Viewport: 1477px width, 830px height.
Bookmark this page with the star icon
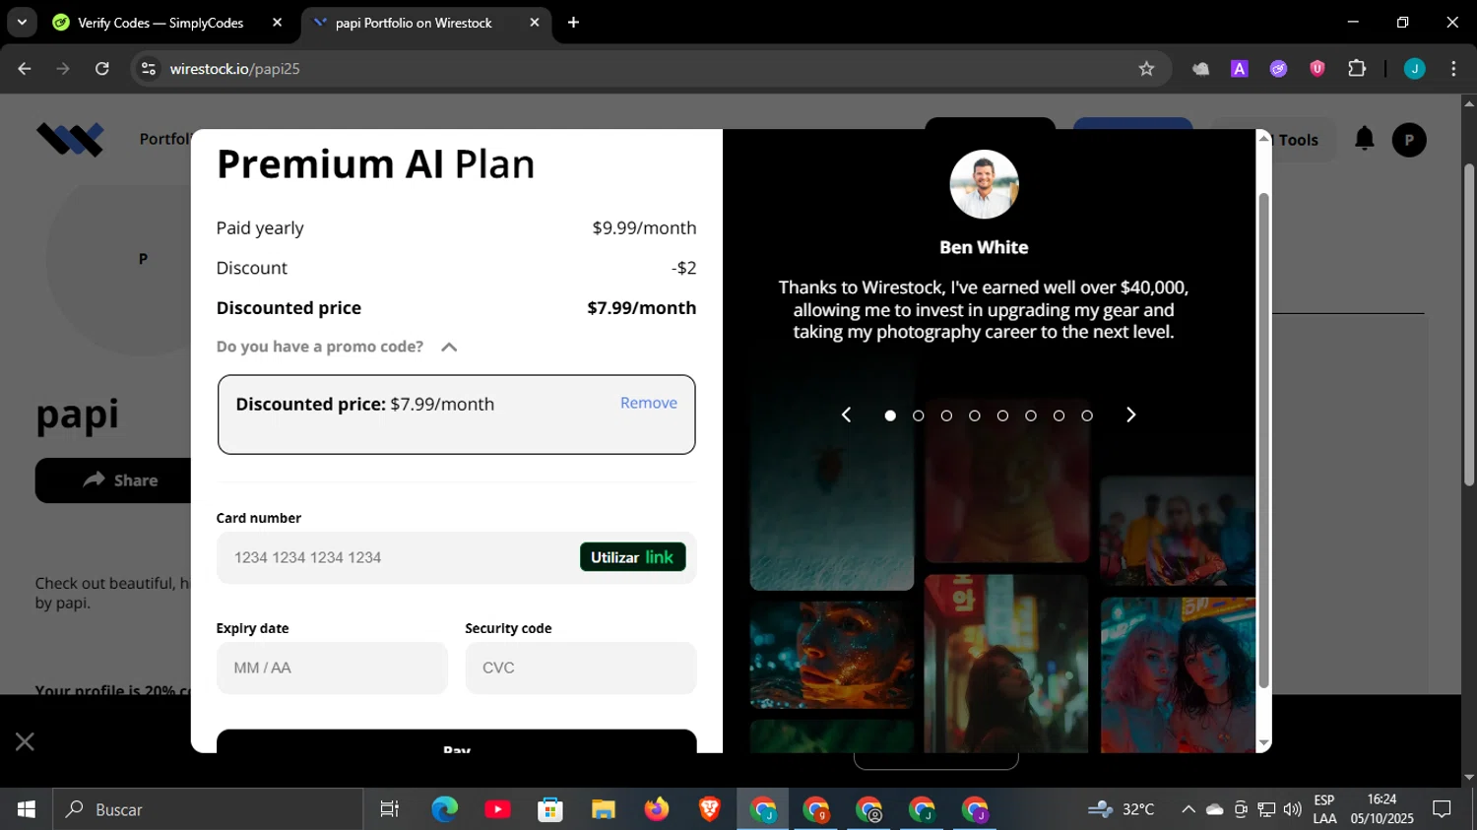click(x=1146, y=69)
